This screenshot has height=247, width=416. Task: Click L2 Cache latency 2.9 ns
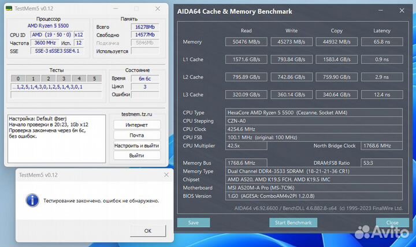point(382,77)
